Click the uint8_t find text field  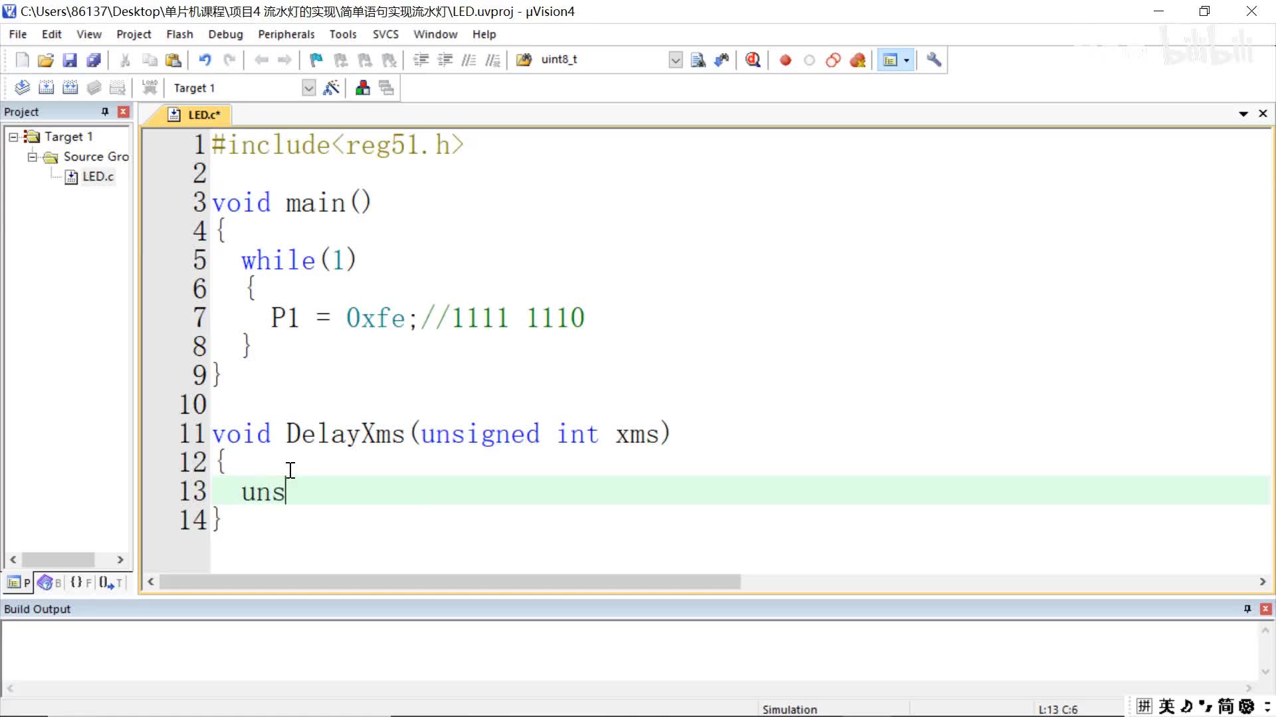tap(603, 60)
